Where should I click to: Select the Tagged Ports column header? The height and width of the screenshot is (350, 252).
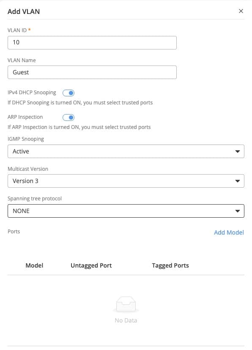pyautogui.click(x=170, y=265)
